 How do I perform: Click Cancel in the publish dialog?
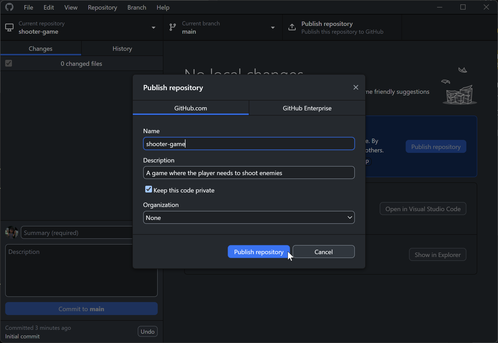[x=323, y=252]
